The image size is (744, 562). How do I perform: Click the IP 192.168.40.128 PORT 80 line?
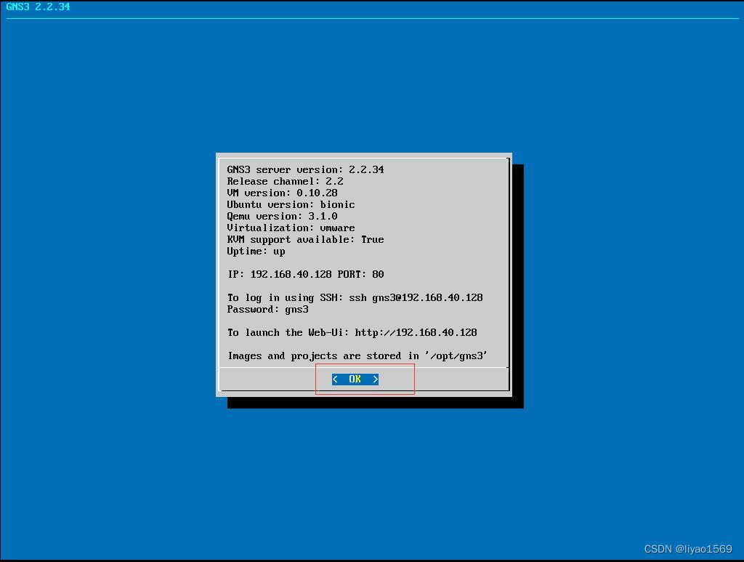306,274
